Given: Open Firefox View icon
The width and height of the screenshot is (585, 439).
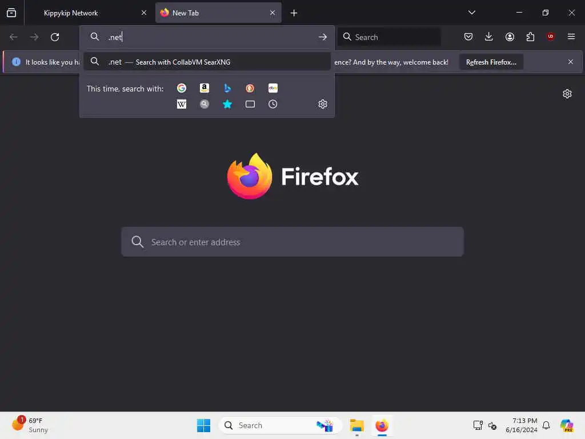Looking at the screenshot, I should [11, 13].
